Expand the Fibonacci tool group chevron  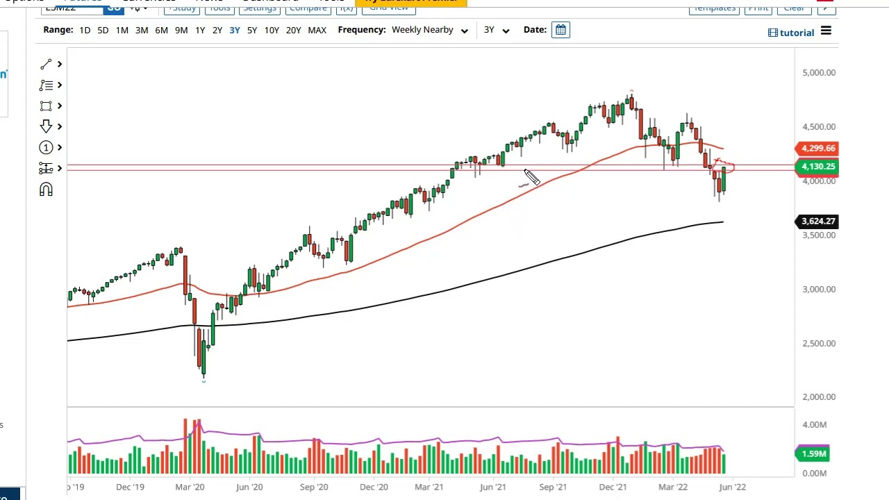coord(60,85)
